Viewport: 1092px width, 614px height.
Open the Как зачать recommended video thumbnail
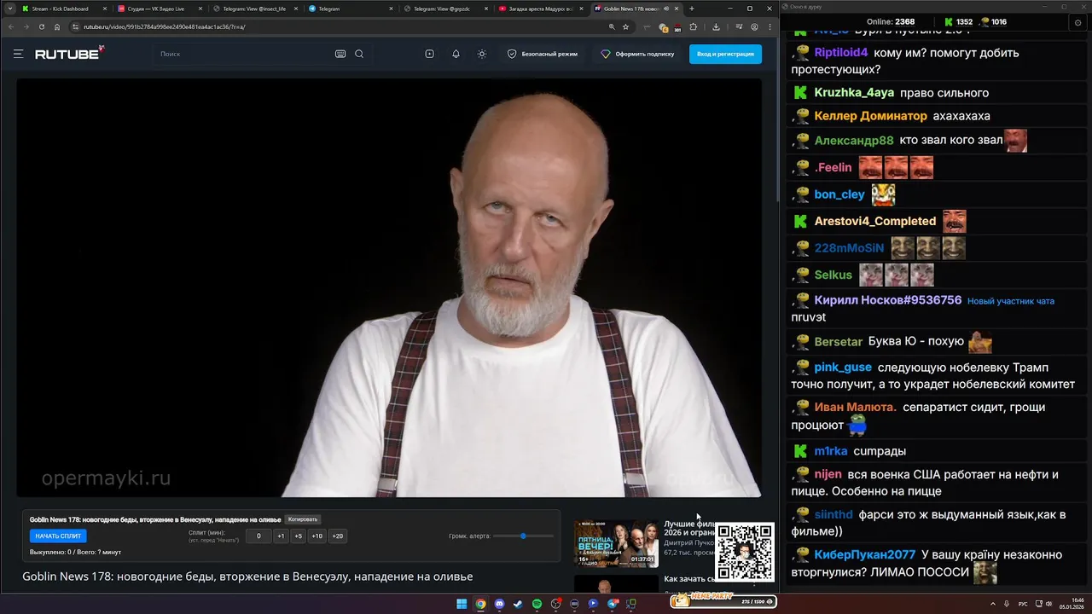coord(616,583)
